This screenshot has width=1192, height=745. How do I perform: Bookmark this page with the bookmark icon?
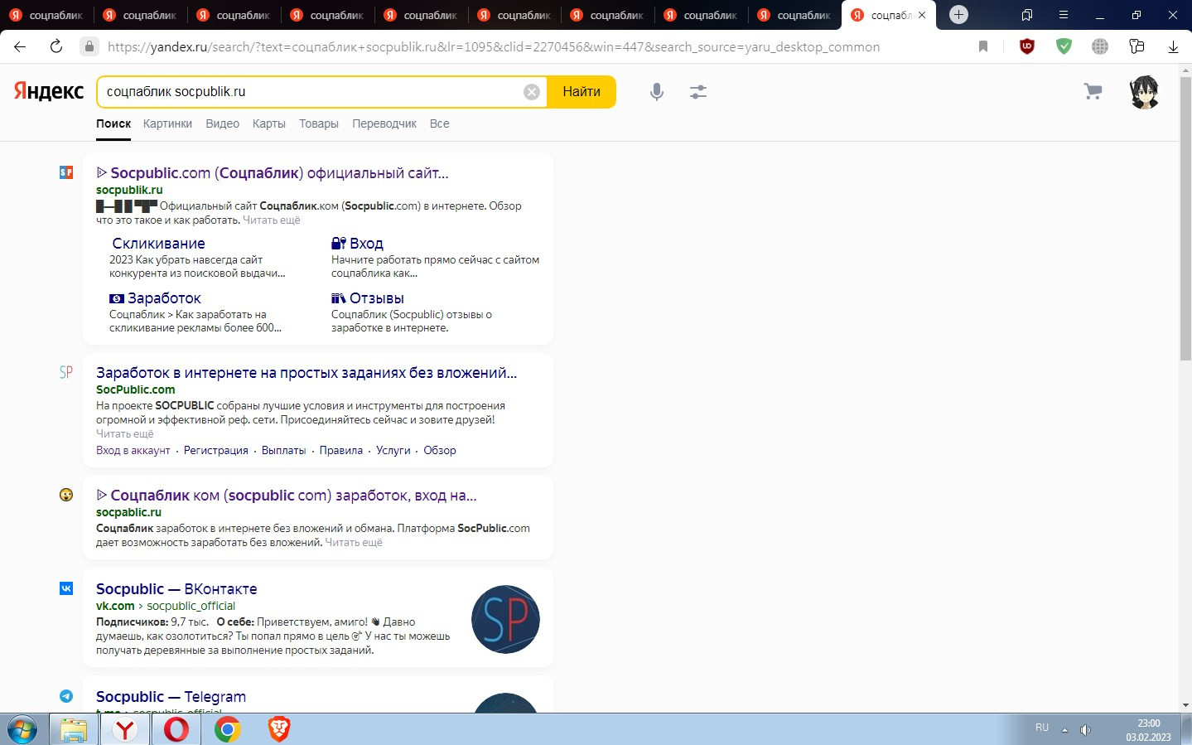[x=983, y=46]
